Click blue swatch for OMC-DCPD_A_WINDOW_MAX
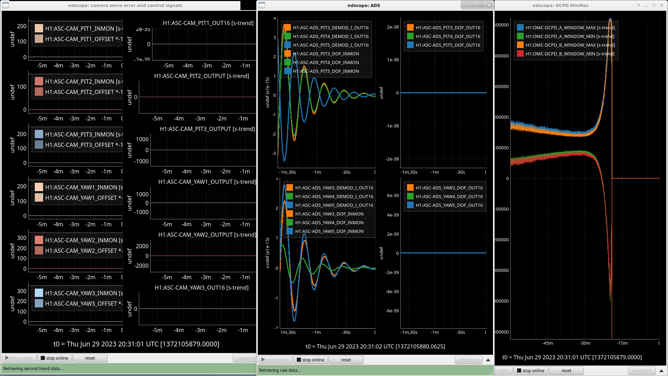This screenshot has width=668, height=376. 520,28
